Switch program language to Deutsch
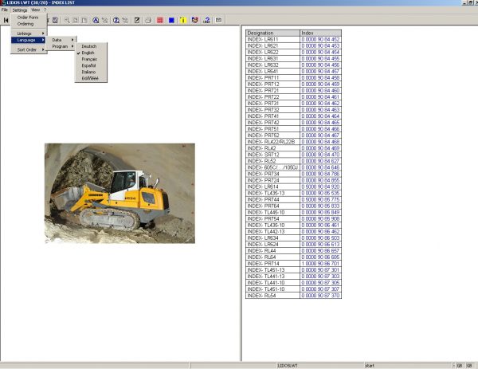The height and width of the screenshot is (369, 478). pyautogui.click(x=89, y=46)
